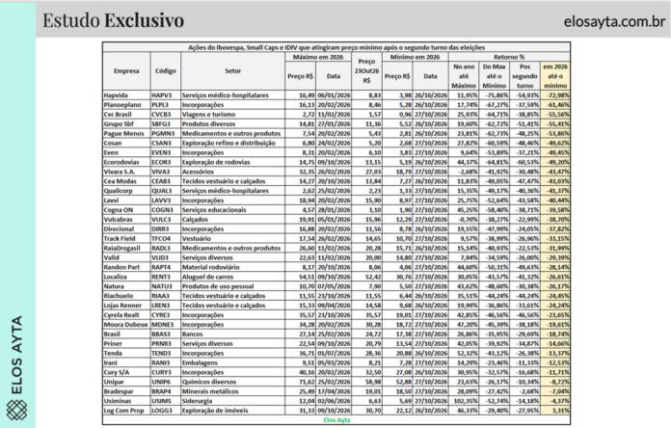This screenshot has height=428, width=671.
Task: Click the 'Pos segundo turno' column header
Action: click(524, 76)
